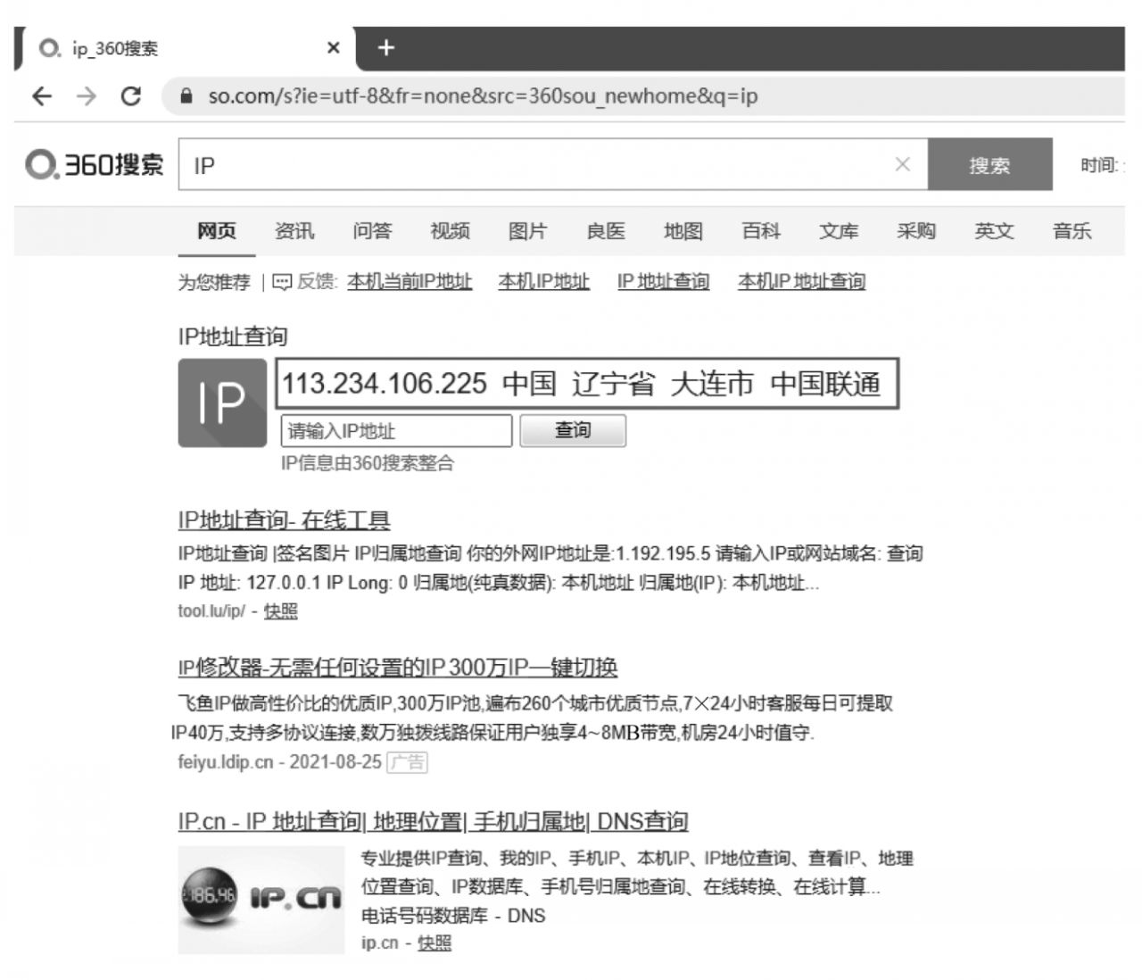Click suggestion 本机当前IP地址
Image resolution: width=1142 pixels, height=980 pixels.
pyautogui.click(x=410, y=282)
